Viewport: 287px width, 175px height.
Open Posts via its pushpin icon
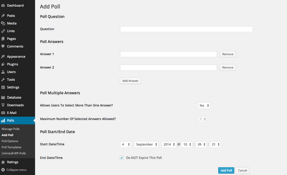[3, 16]
